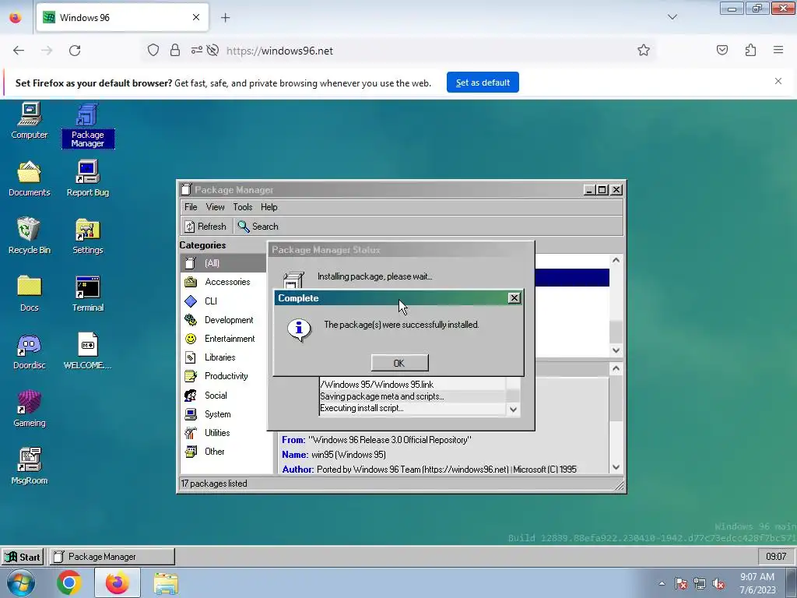This screenshot has height=598, width=797.
Task: Click the site padlock icon
Action: coord(175,51)
